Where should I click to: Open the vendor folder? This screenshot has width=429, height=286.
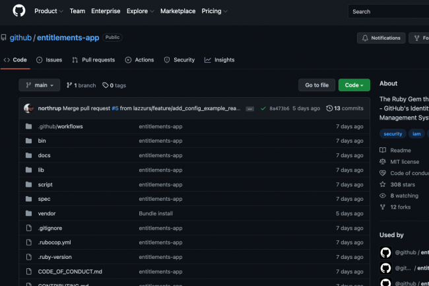[x=47, y=213]
